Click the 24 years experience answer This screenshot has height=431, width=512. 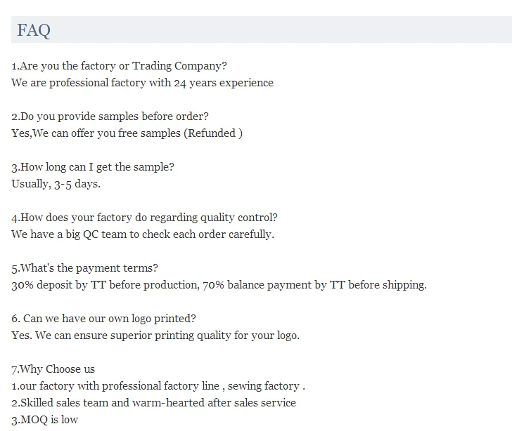pos(142,83)
